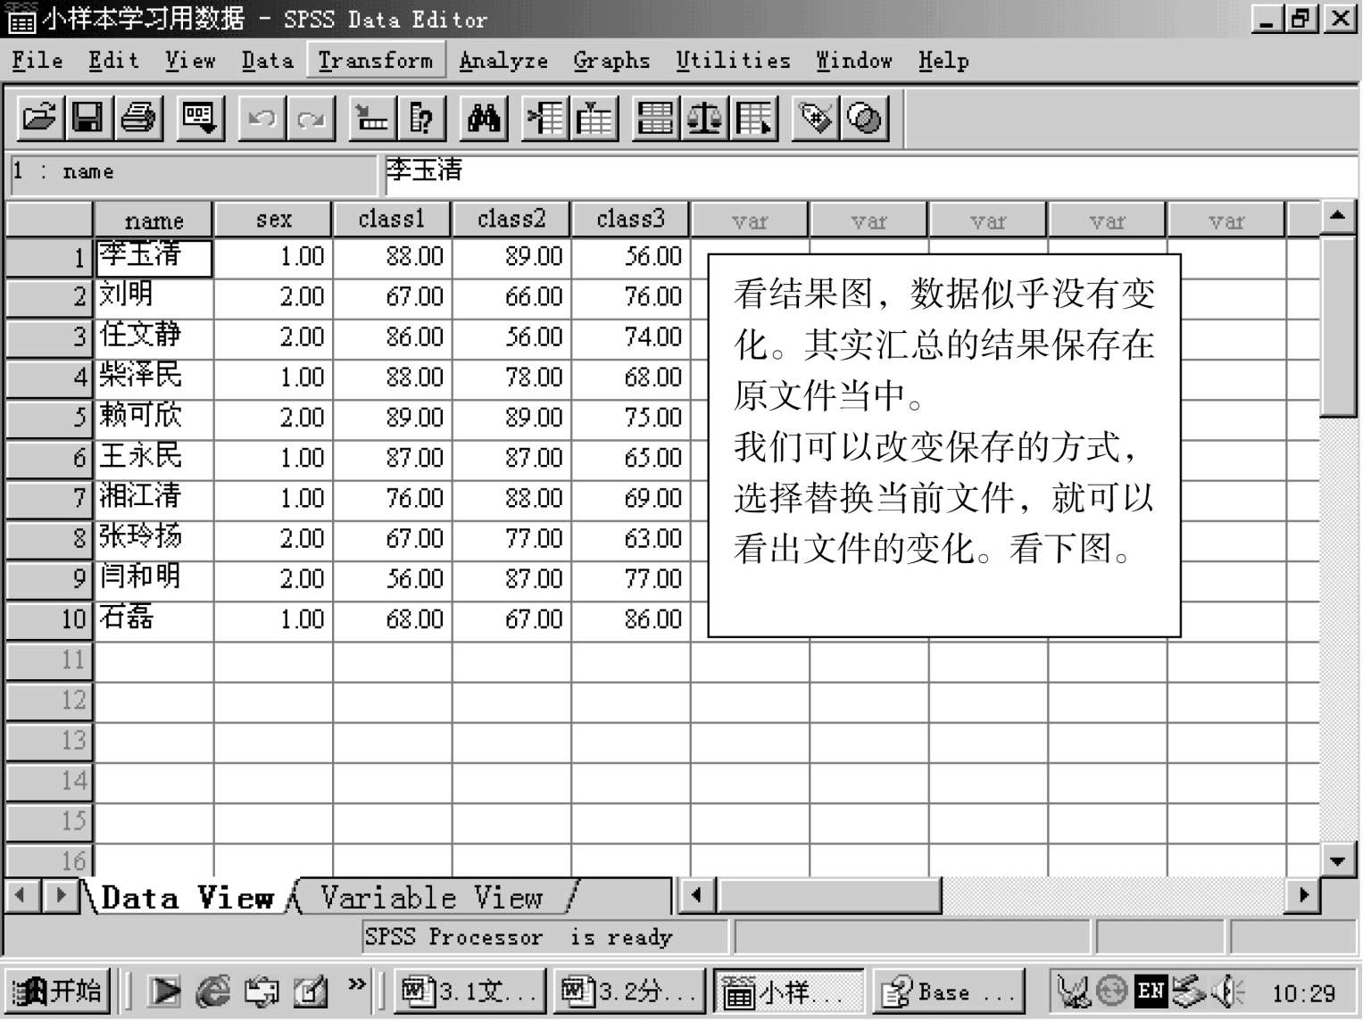Select the Data View tab
The height and width of the screenshot is (1029, 1371).
click(187, 897)
